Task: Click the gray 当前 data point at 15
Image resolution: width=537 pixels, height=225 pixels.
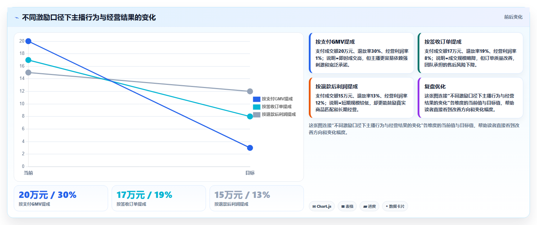Action: tap(28, 73)
